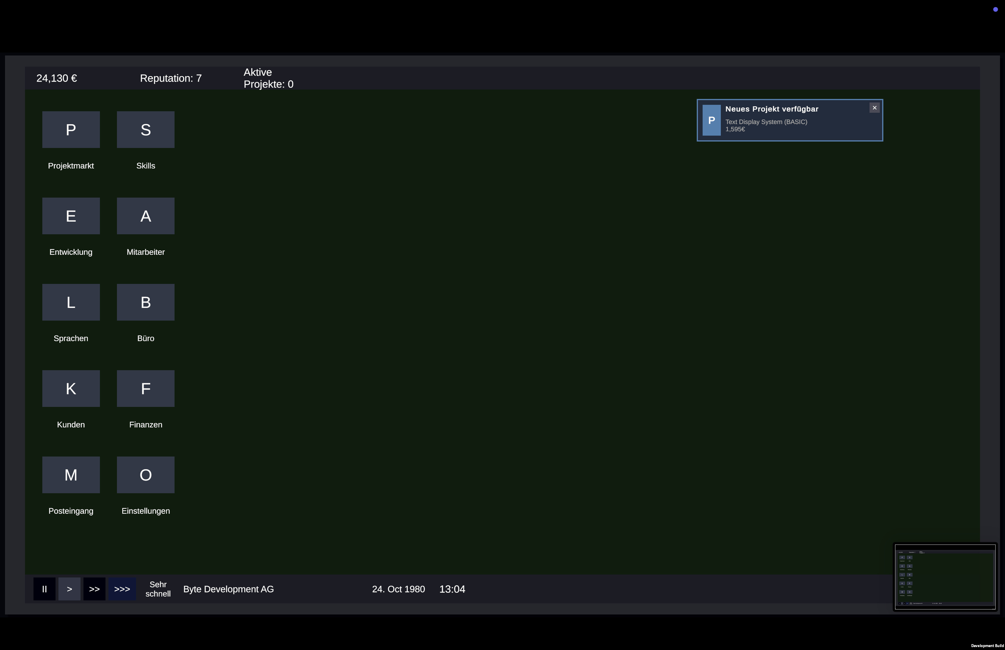Check the Posteingang inbox
This screenshot has width=1005, height=650.
(71, 474)
